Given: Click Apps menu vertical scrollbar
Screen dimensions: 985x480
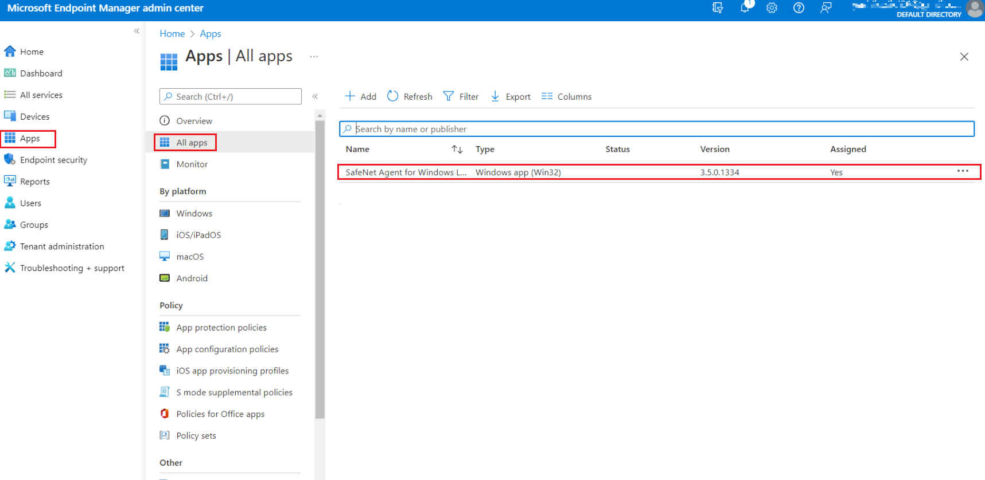Looking at the screenshot, I should click(320, 269).
